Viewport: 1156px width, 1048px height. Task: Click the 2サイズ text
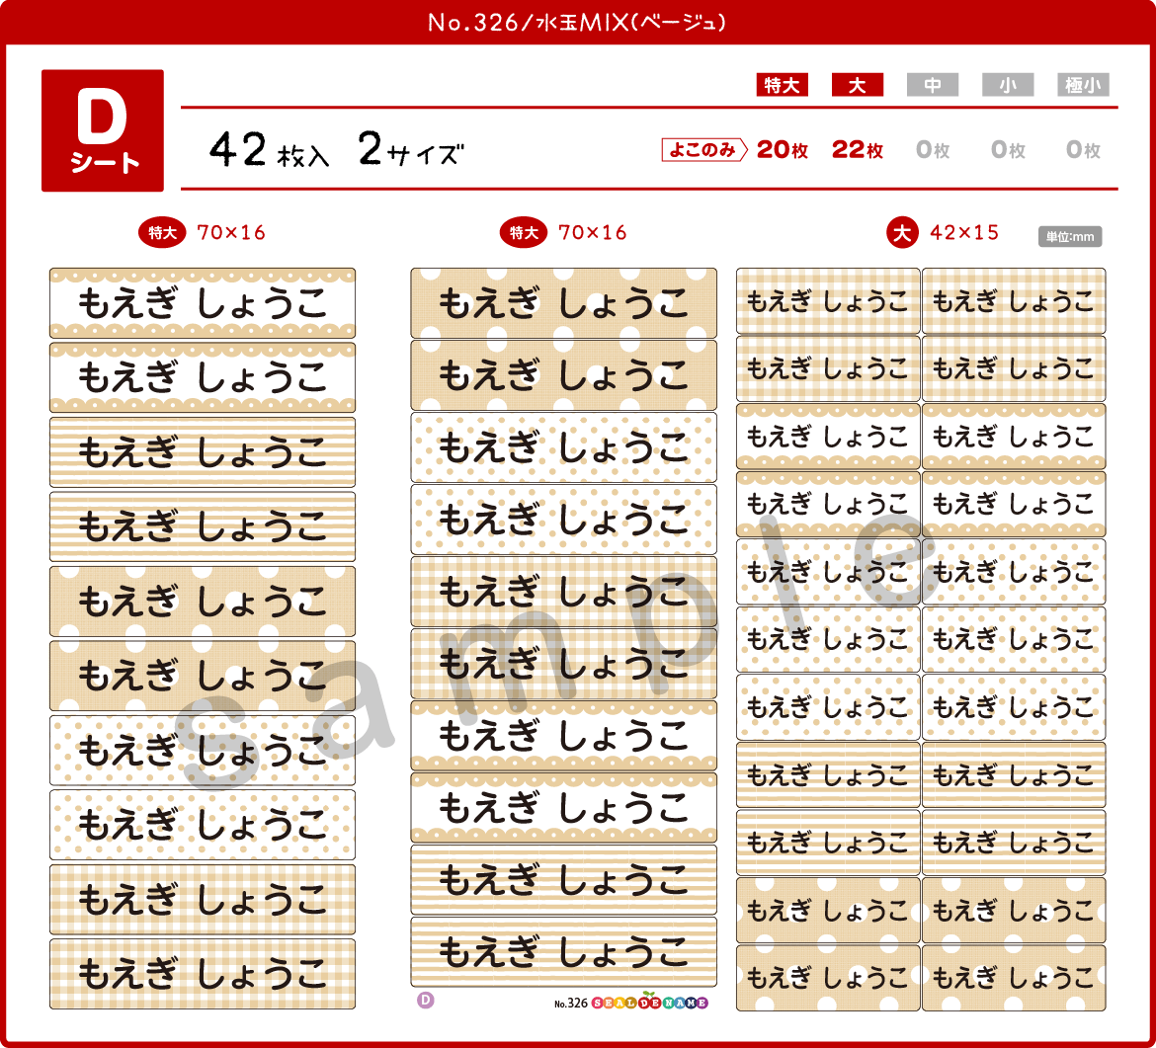tap(411, 149)
